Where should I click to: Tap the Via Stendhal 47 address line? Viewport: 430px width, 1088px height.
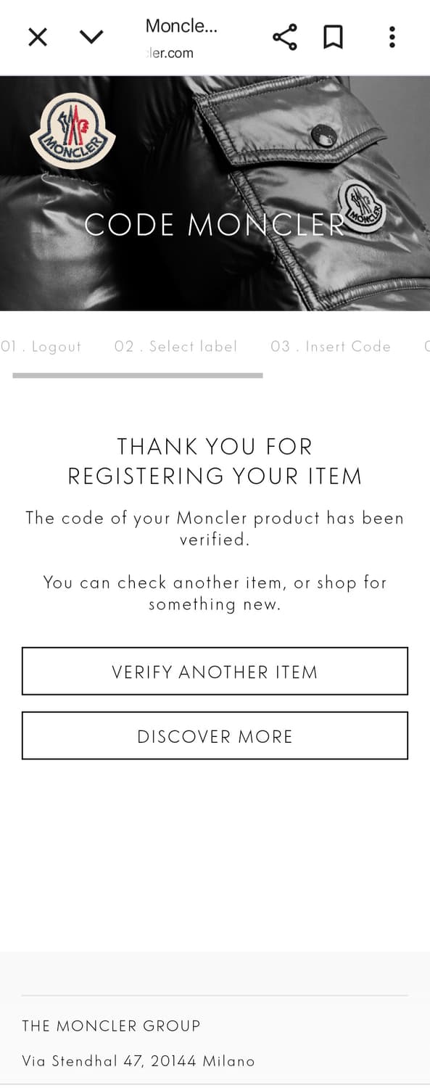click(138, 1061)
